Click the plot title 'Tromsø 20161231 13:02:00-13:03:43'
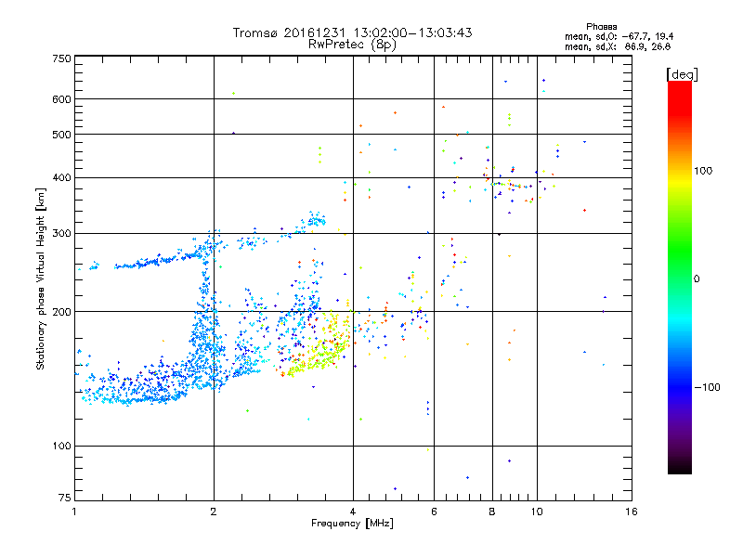 tap(352, 32)
